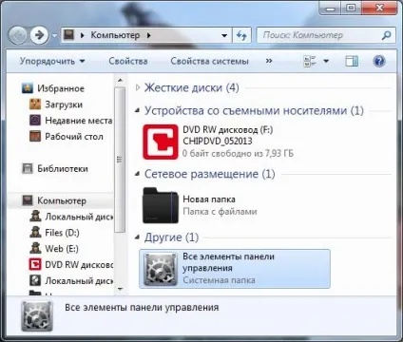The image size is (403, 342).
Task: Minimize the Explorer window
Action: pyautogui.click(x=330, y=8)
